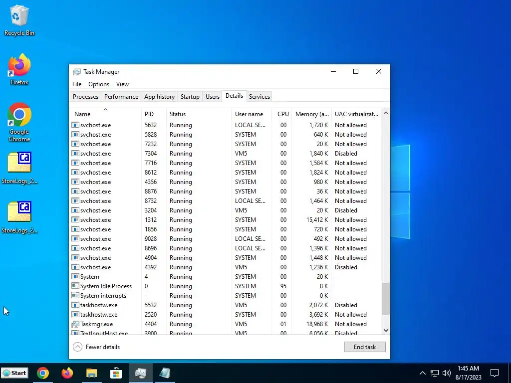Click icon of taskhostw.exe PID 5532
Viewport: 511px width, 383px height.
pos(75,305)
